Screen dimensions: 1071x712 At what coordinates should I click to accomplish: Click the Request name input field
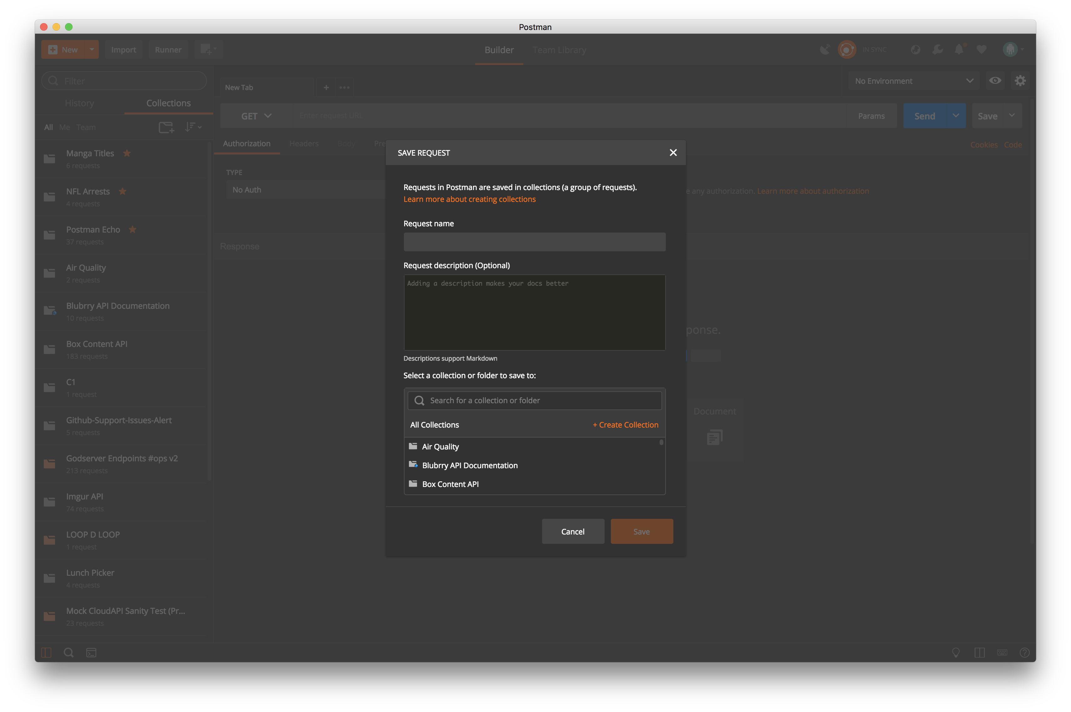(534, 242)
